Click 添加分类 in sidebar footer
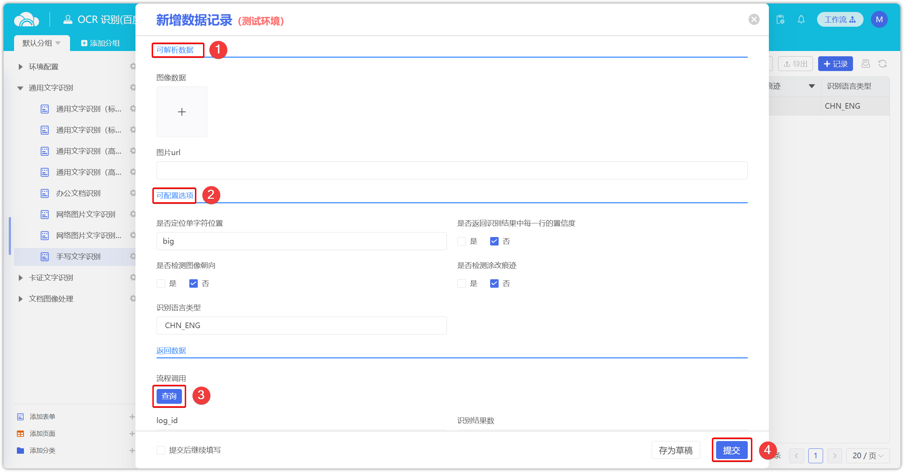The height and width of the screenshot is (472, 904). (42, 451)
